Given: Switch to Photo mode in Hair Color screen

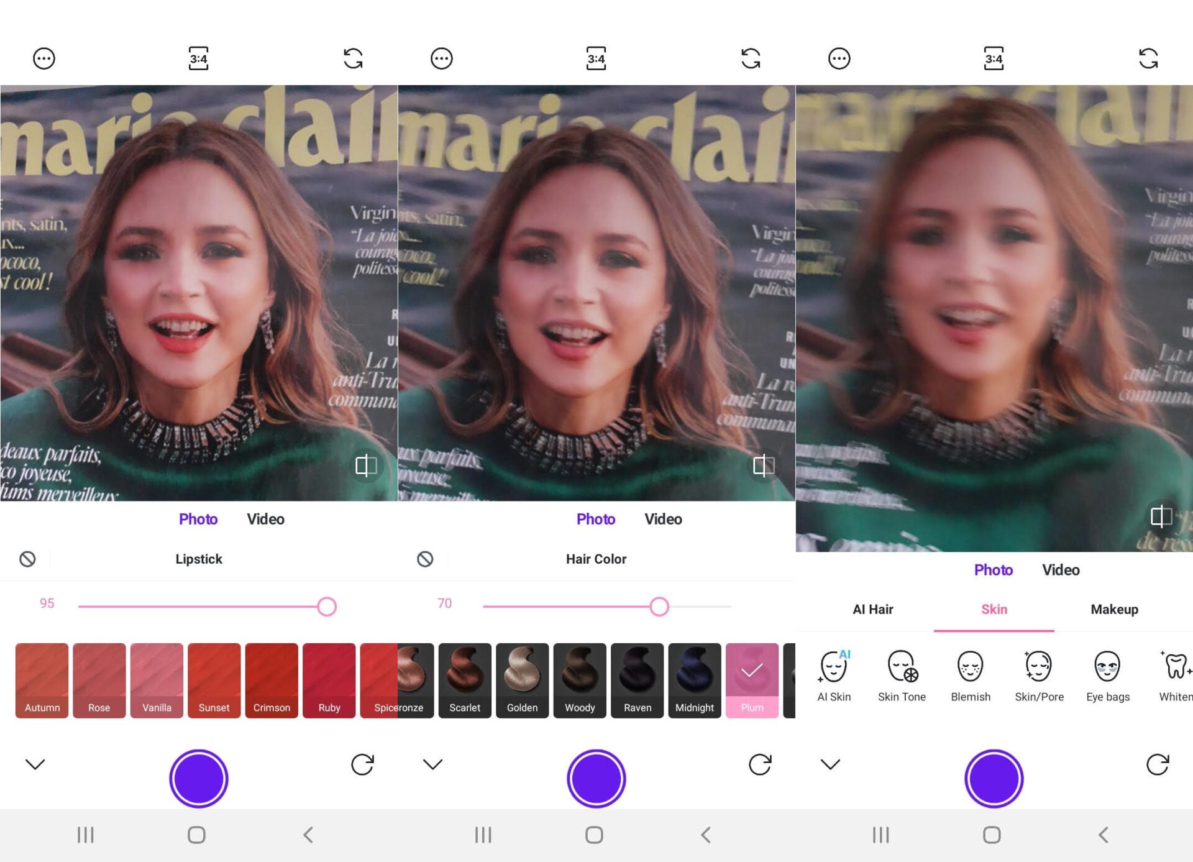Looking at the screenshot, I should pyautogui.click(x=596, y=519).
